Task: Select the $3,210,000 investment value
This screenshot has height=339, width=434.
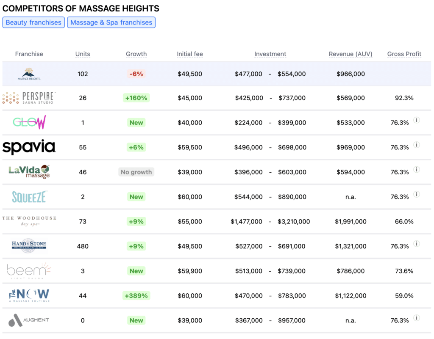Action: coord(294,221)
